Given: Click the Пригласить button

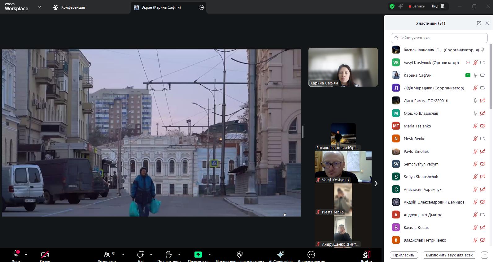Looking at the screenshot, I should [x=404, y=255].
